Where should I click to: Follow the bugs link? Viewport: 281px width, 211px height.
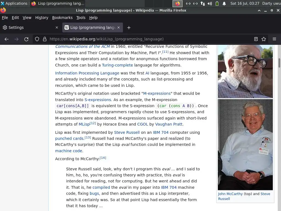coord(94,193)
